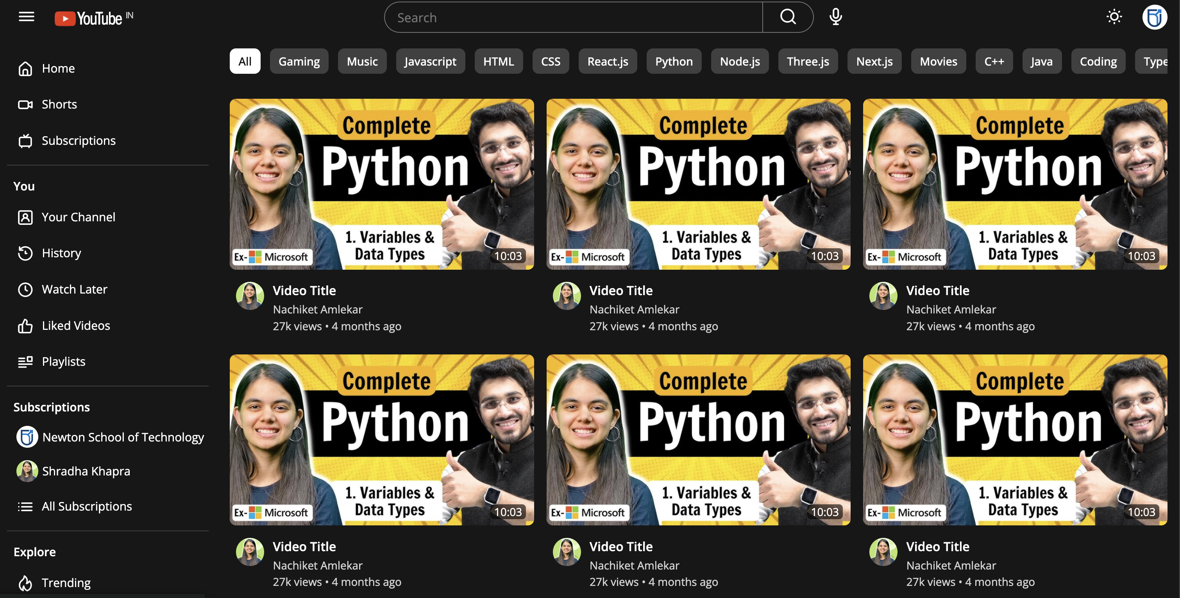Open Shradha Khapra channel subscription
This screenshot has height=598, width=1180.
click(86, 471)
